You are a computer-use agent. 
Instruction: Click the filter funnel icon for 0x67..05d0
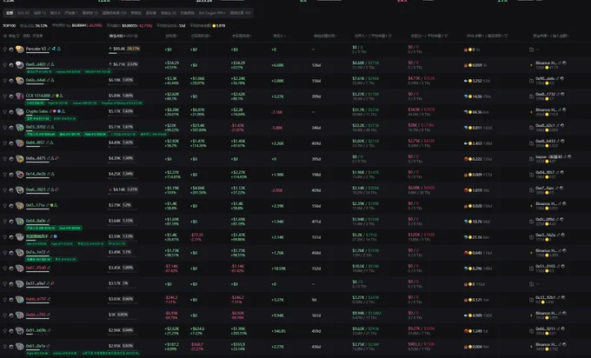pyautogui.click(x=4, y=268)
